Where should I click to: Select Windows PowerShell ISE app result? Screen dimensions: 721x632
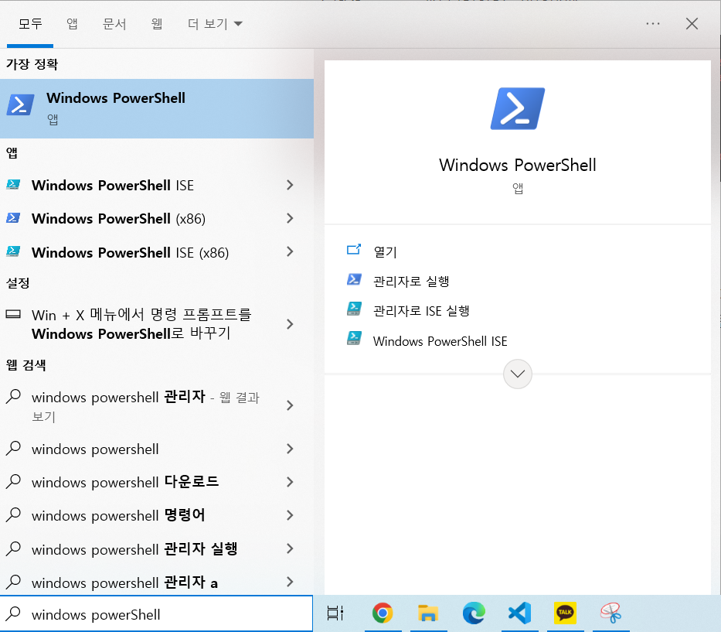[157, 185]
